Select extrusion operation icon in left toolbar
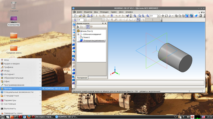Screen dimensions: 213x119 [x=74, y=45]
